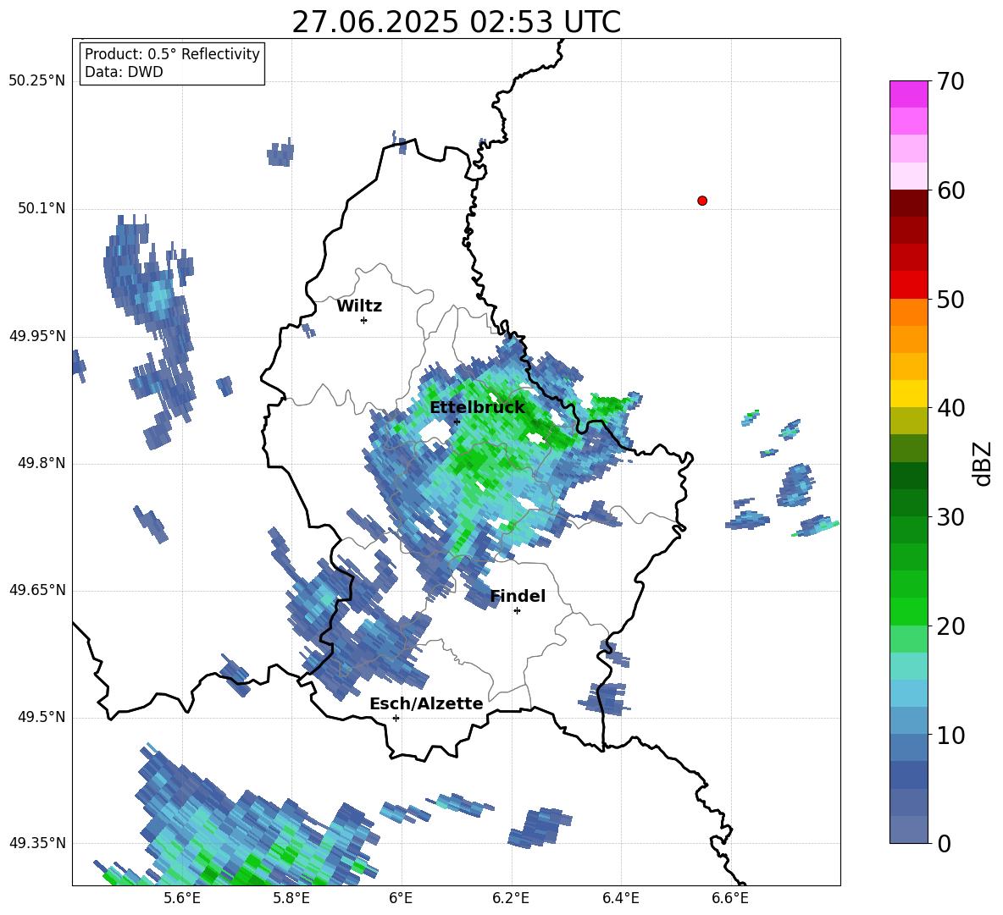
Task: Click the 50.25°N latitude label
Action: 37,81
